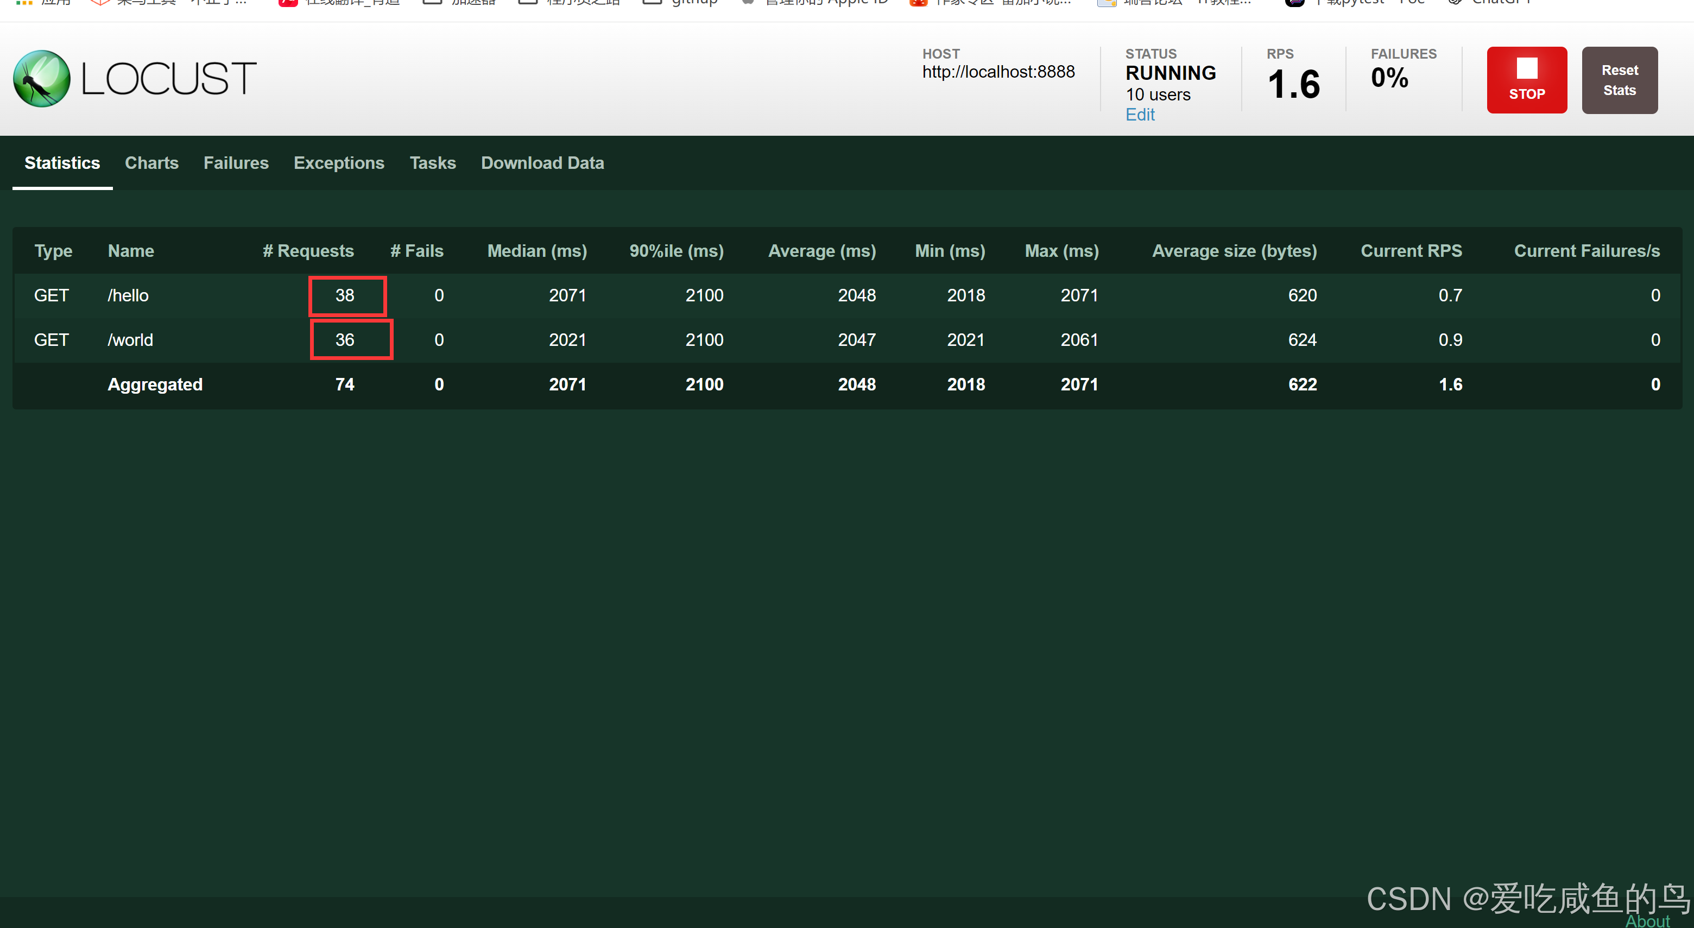This screenshot has width=1694, height=928.
Task: Open the Download Data tab
Action: click(x=542, y=163)
